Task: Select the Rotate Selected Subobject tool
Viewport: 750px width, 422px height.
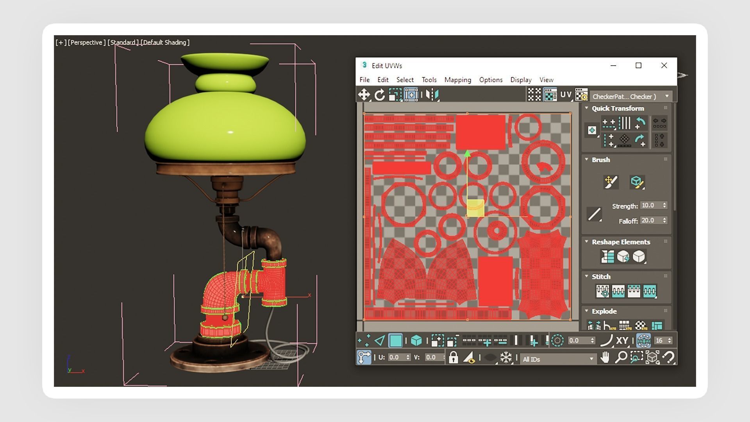Action: tap(379, 95)
